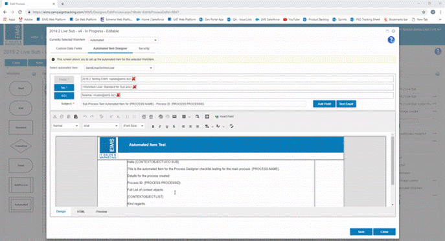
Task: Apply superscript formatting in the editor
Action: point(111,117)
